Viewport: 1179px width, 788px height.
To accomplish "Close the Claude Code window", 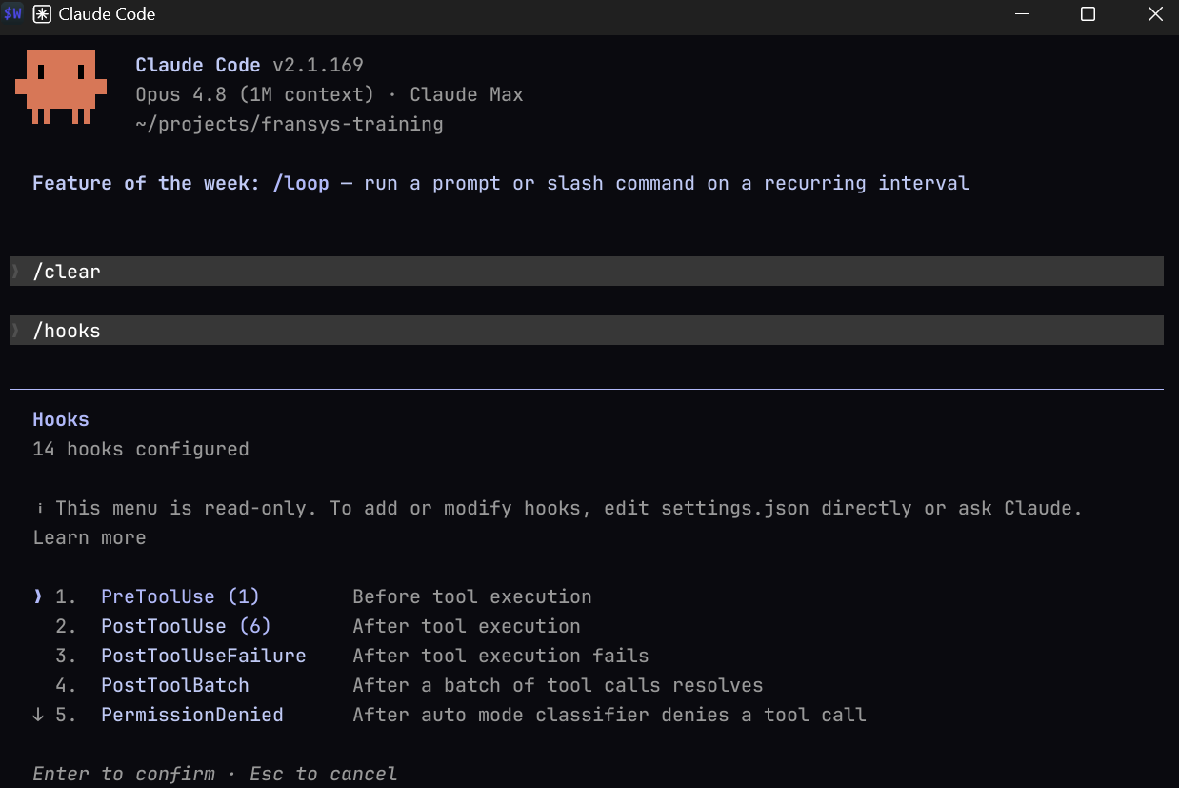I will point(1154,14).
